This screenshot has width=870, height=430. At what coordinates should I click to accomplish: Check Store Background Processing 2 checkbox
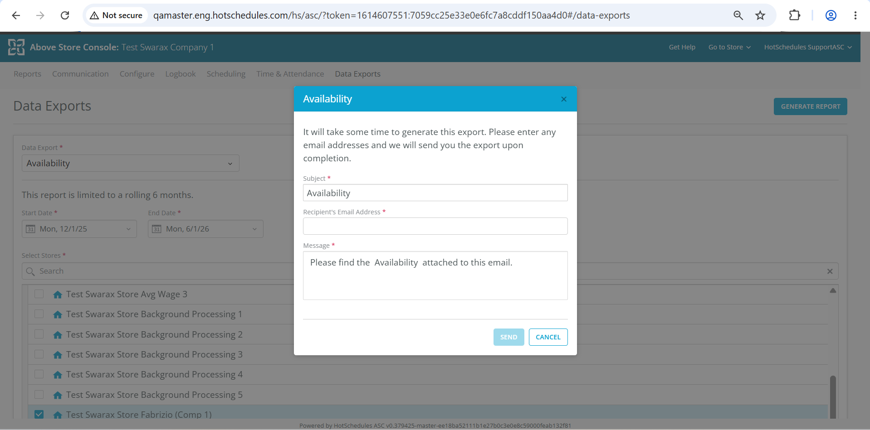coord(39,334)
